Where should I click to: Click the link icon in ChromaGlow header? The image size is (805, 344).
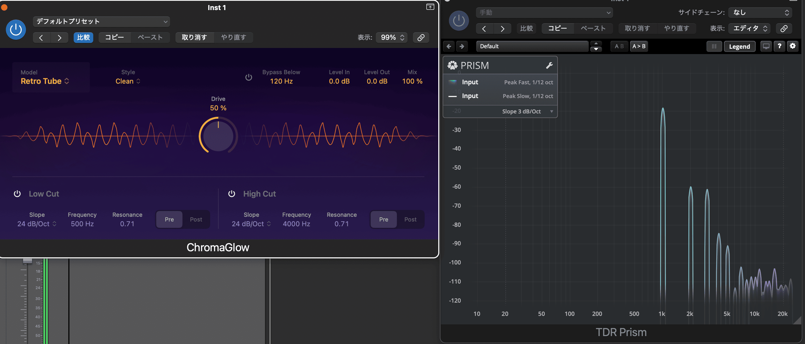[x=421, y=37]
